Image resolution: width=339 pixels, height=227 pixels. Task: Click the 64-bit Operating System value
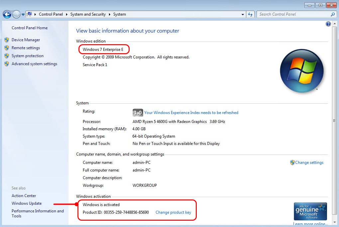click(154, 136)
